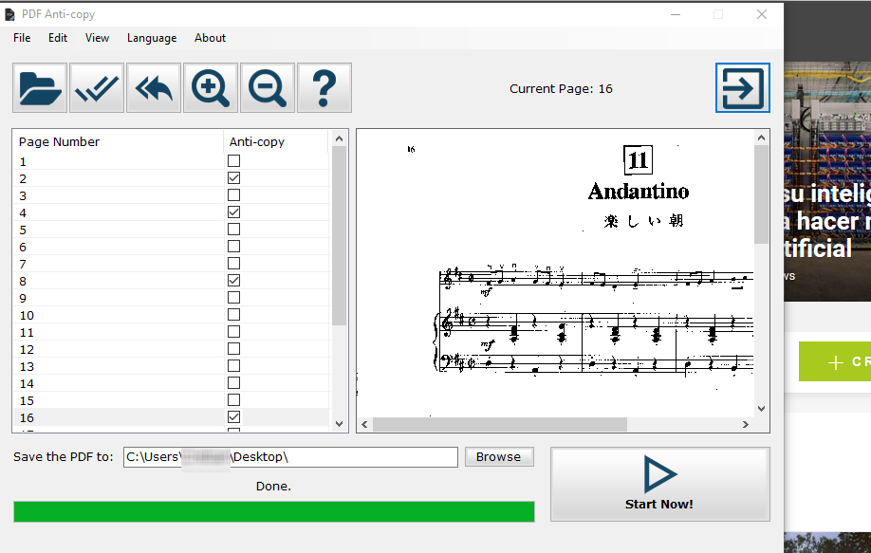Zoom in with the magnifier plus icon
871x553 pixels.
coord(211,87)
